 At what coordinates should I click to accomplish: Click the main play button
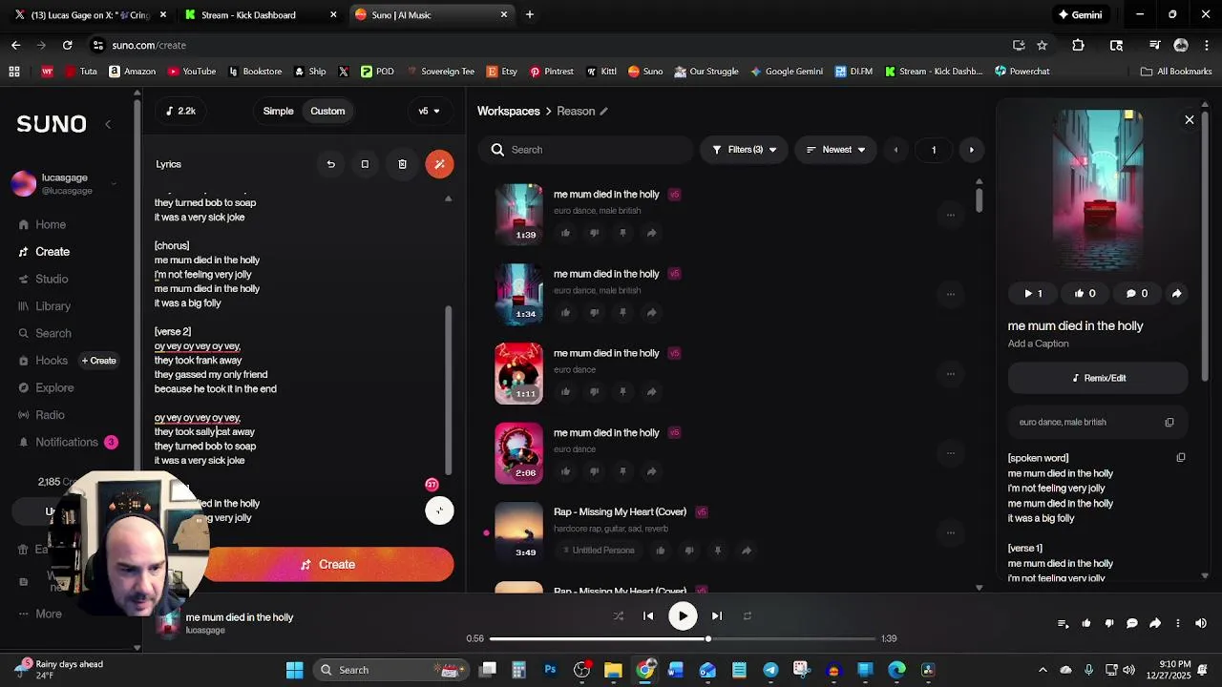click(x=683, y=616)
